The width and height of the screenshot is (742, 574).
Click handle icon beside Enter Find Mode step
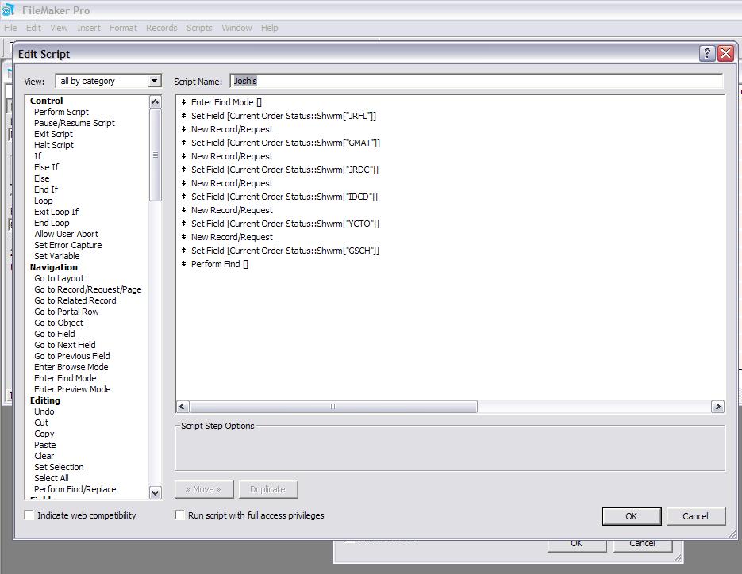click(x=183, y=102)
